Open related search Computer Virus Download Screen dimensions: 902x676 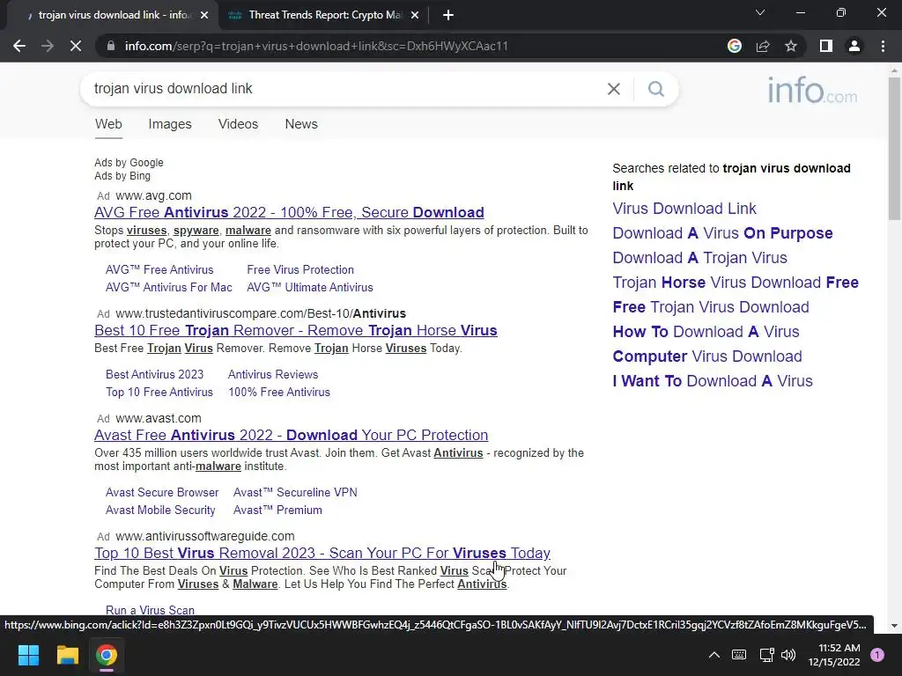[707, 357]
